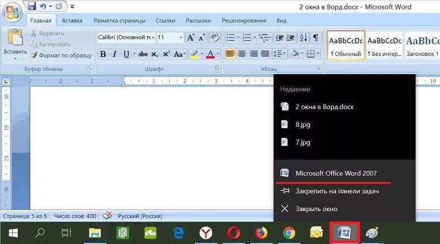
Task: Align text to the left
Action: pyautogui.click(x=230, y=53)
